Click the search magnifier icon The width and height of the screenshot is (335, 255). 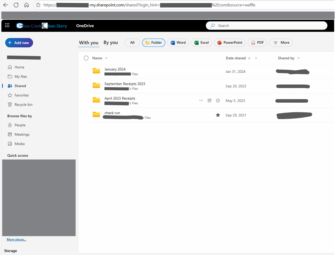pos(213,26)
